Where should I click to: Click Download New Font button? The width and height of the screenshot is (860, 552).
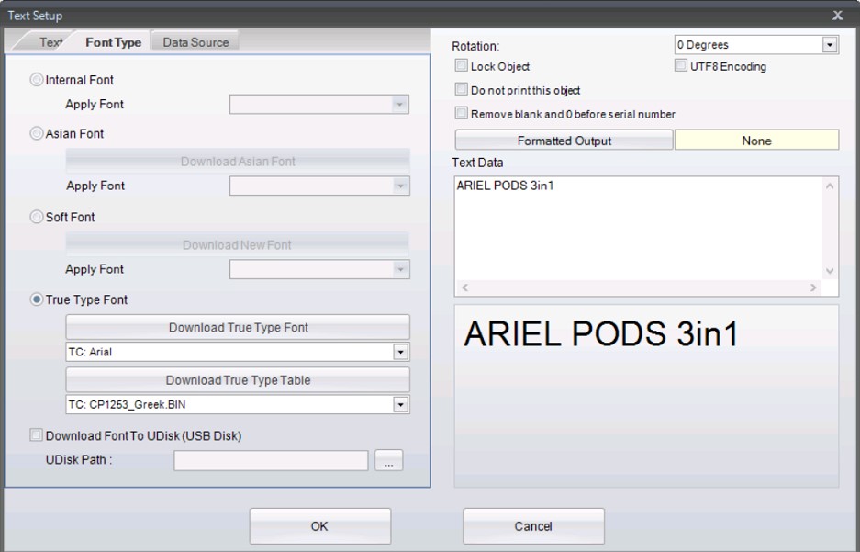click(238, 244)
